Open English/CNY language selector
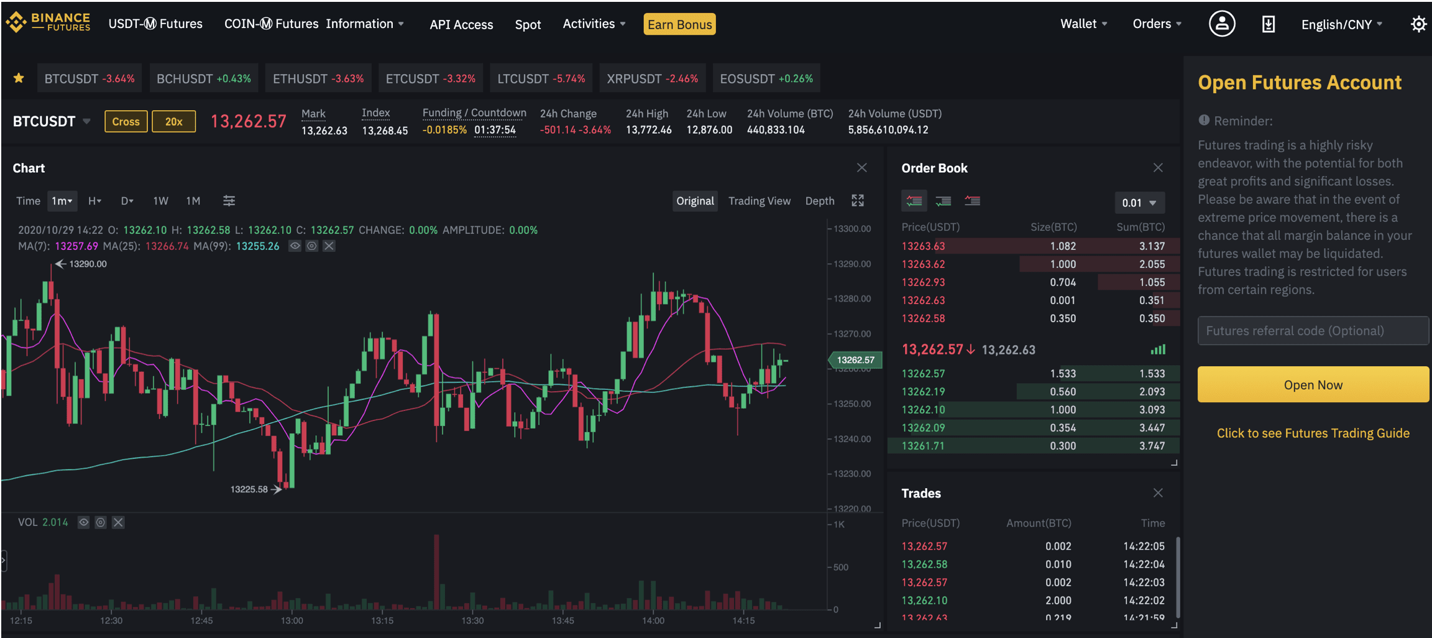 click(x=1341, y=24)
